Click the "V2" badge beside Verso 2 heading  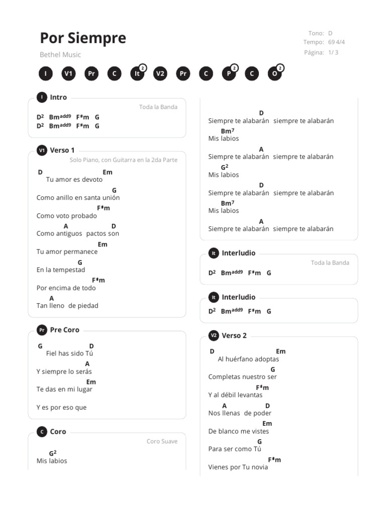coord(214,335)
